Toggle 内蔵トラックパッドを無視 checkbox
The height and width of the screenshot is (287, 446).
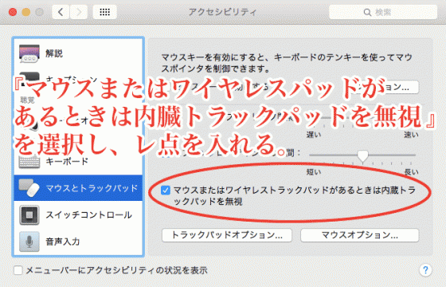[166, 191]
